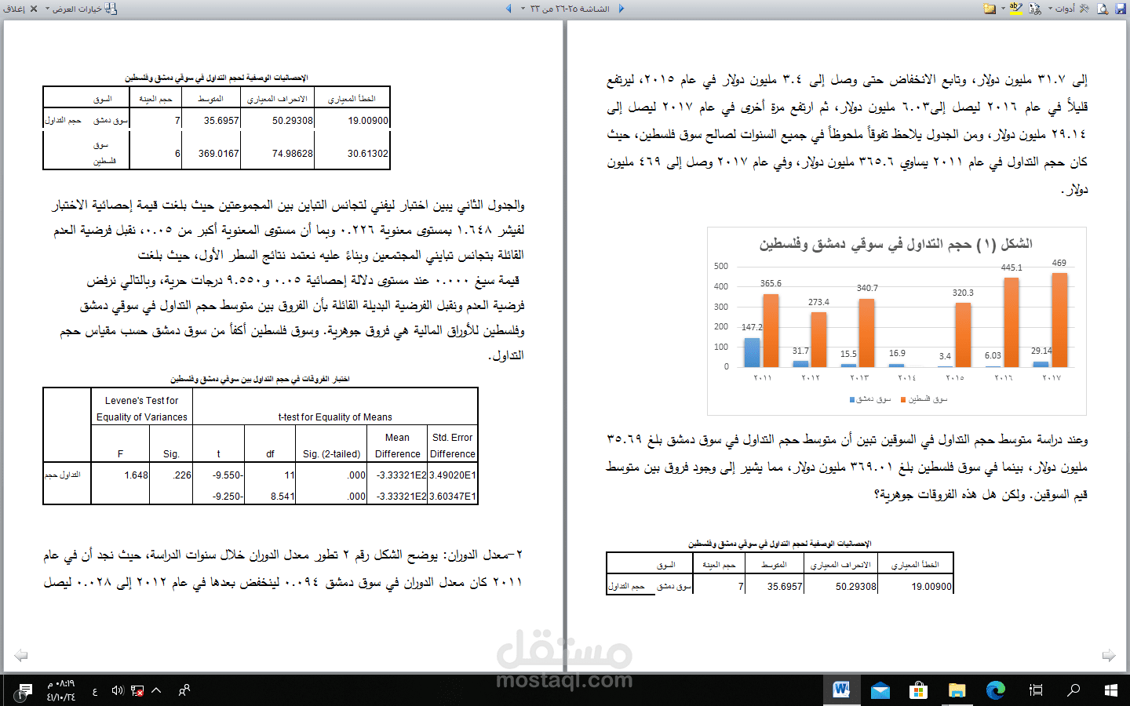Launch Microsoft Edge from taskbar
The height and width of the screenshot is (706, 1130).
click(x=995, y=690)
